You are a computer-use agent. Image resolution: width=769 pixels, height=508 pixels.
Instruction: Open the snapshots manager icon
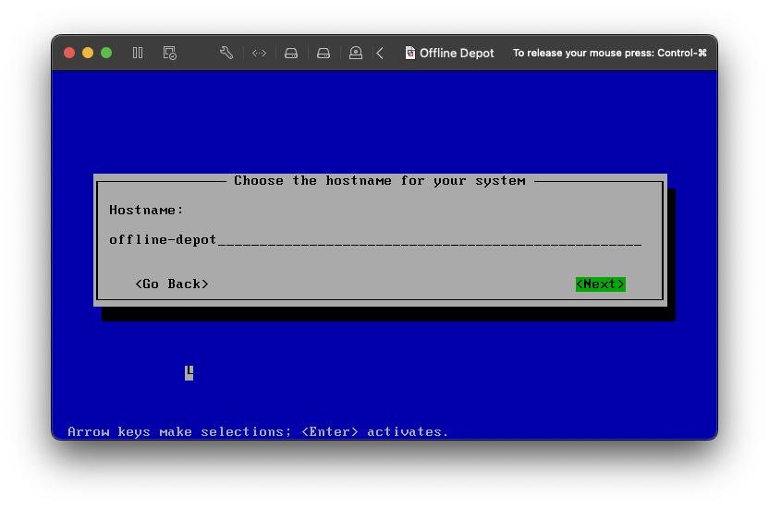coord(170,53)
